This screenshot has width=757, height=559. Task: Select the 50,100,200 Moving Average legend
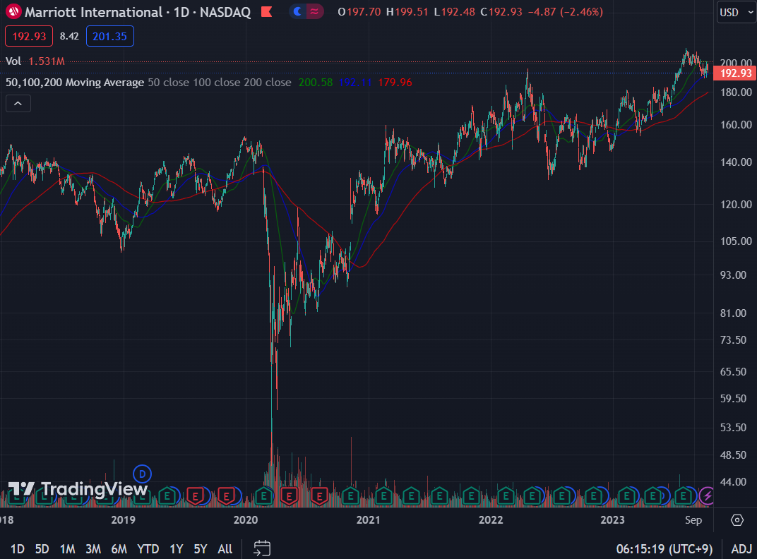point(75,83)
